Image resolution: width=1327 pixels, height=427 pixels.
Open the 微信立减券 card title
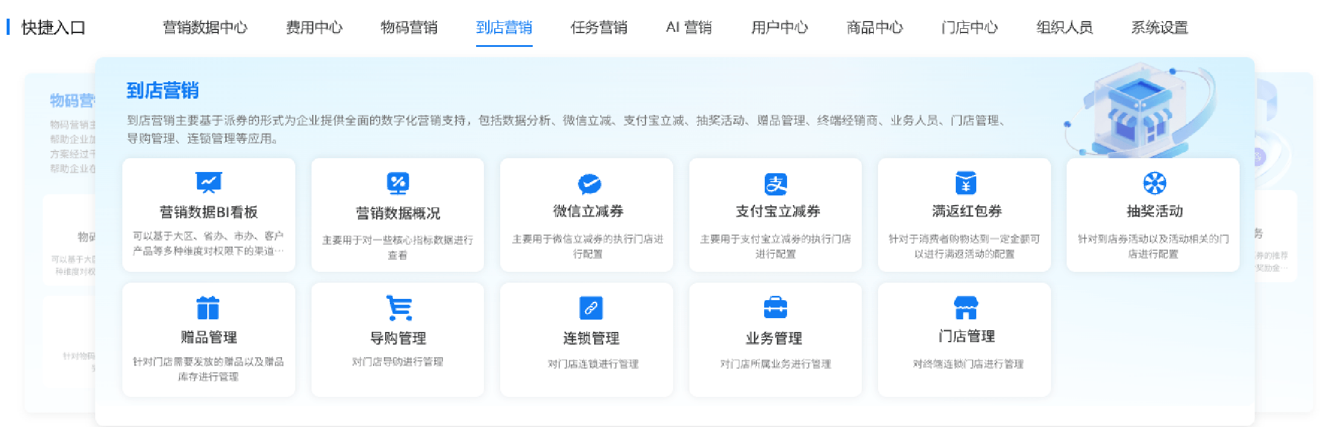[588, 211]
